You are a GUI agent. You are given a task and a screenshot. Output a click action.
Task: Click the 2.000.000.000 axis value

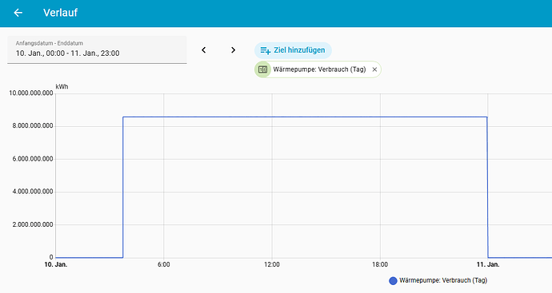pos(33,224)
